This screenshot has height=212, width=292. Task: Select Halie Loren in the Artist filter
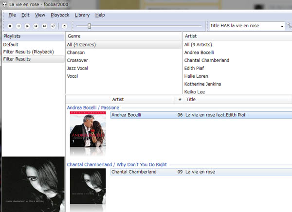point(237,76)
